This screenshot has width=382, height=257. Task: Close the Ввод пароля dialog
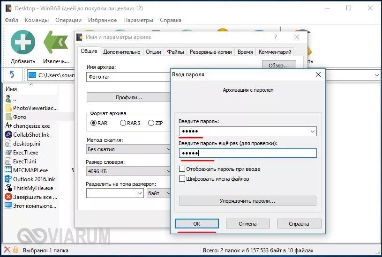click(318, 74)
